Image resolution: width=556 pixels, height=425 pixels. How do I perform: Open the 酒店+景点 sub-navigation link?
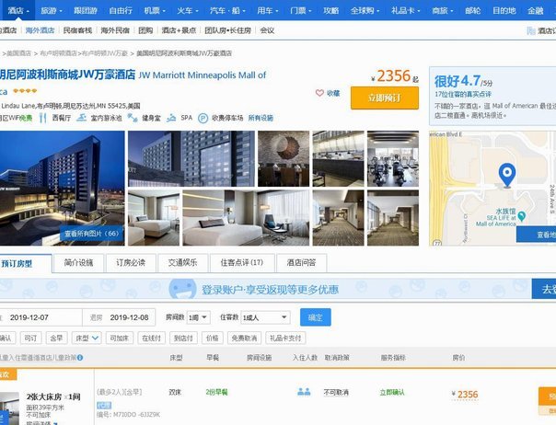tap(179, 30)
